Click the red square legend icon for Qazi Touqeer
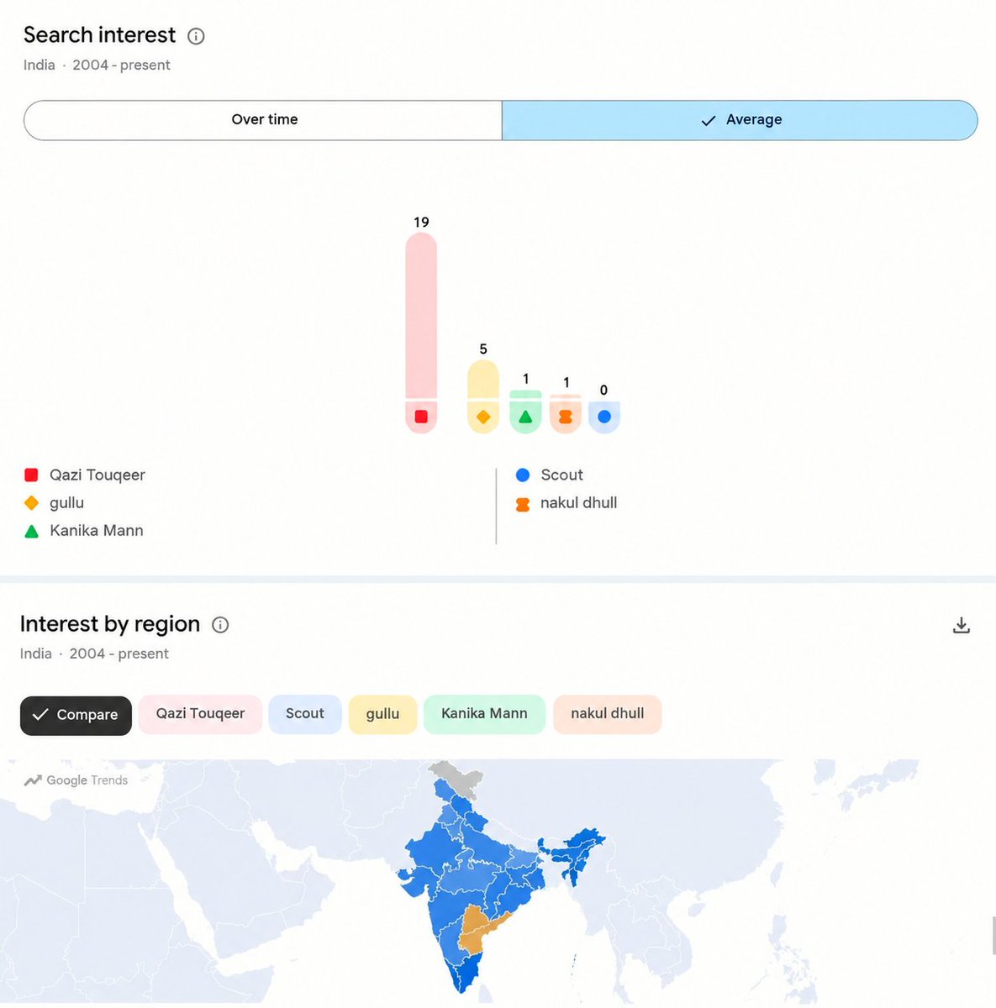996x1008 pixels. (31, 475)
